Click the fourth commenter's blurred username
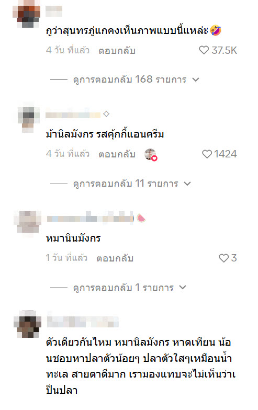 [83, 322]
